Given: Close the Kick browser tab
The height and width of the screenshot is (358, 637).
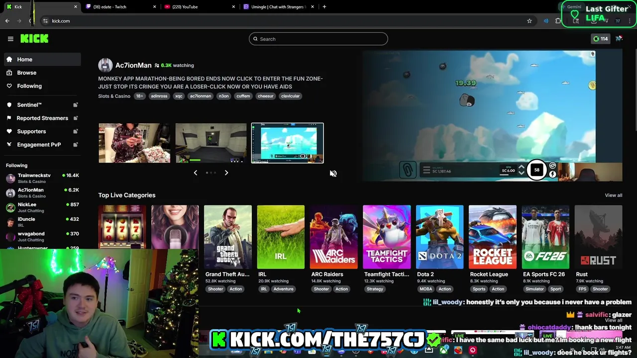Looking at the screenshot, I should tap(76, 6).
